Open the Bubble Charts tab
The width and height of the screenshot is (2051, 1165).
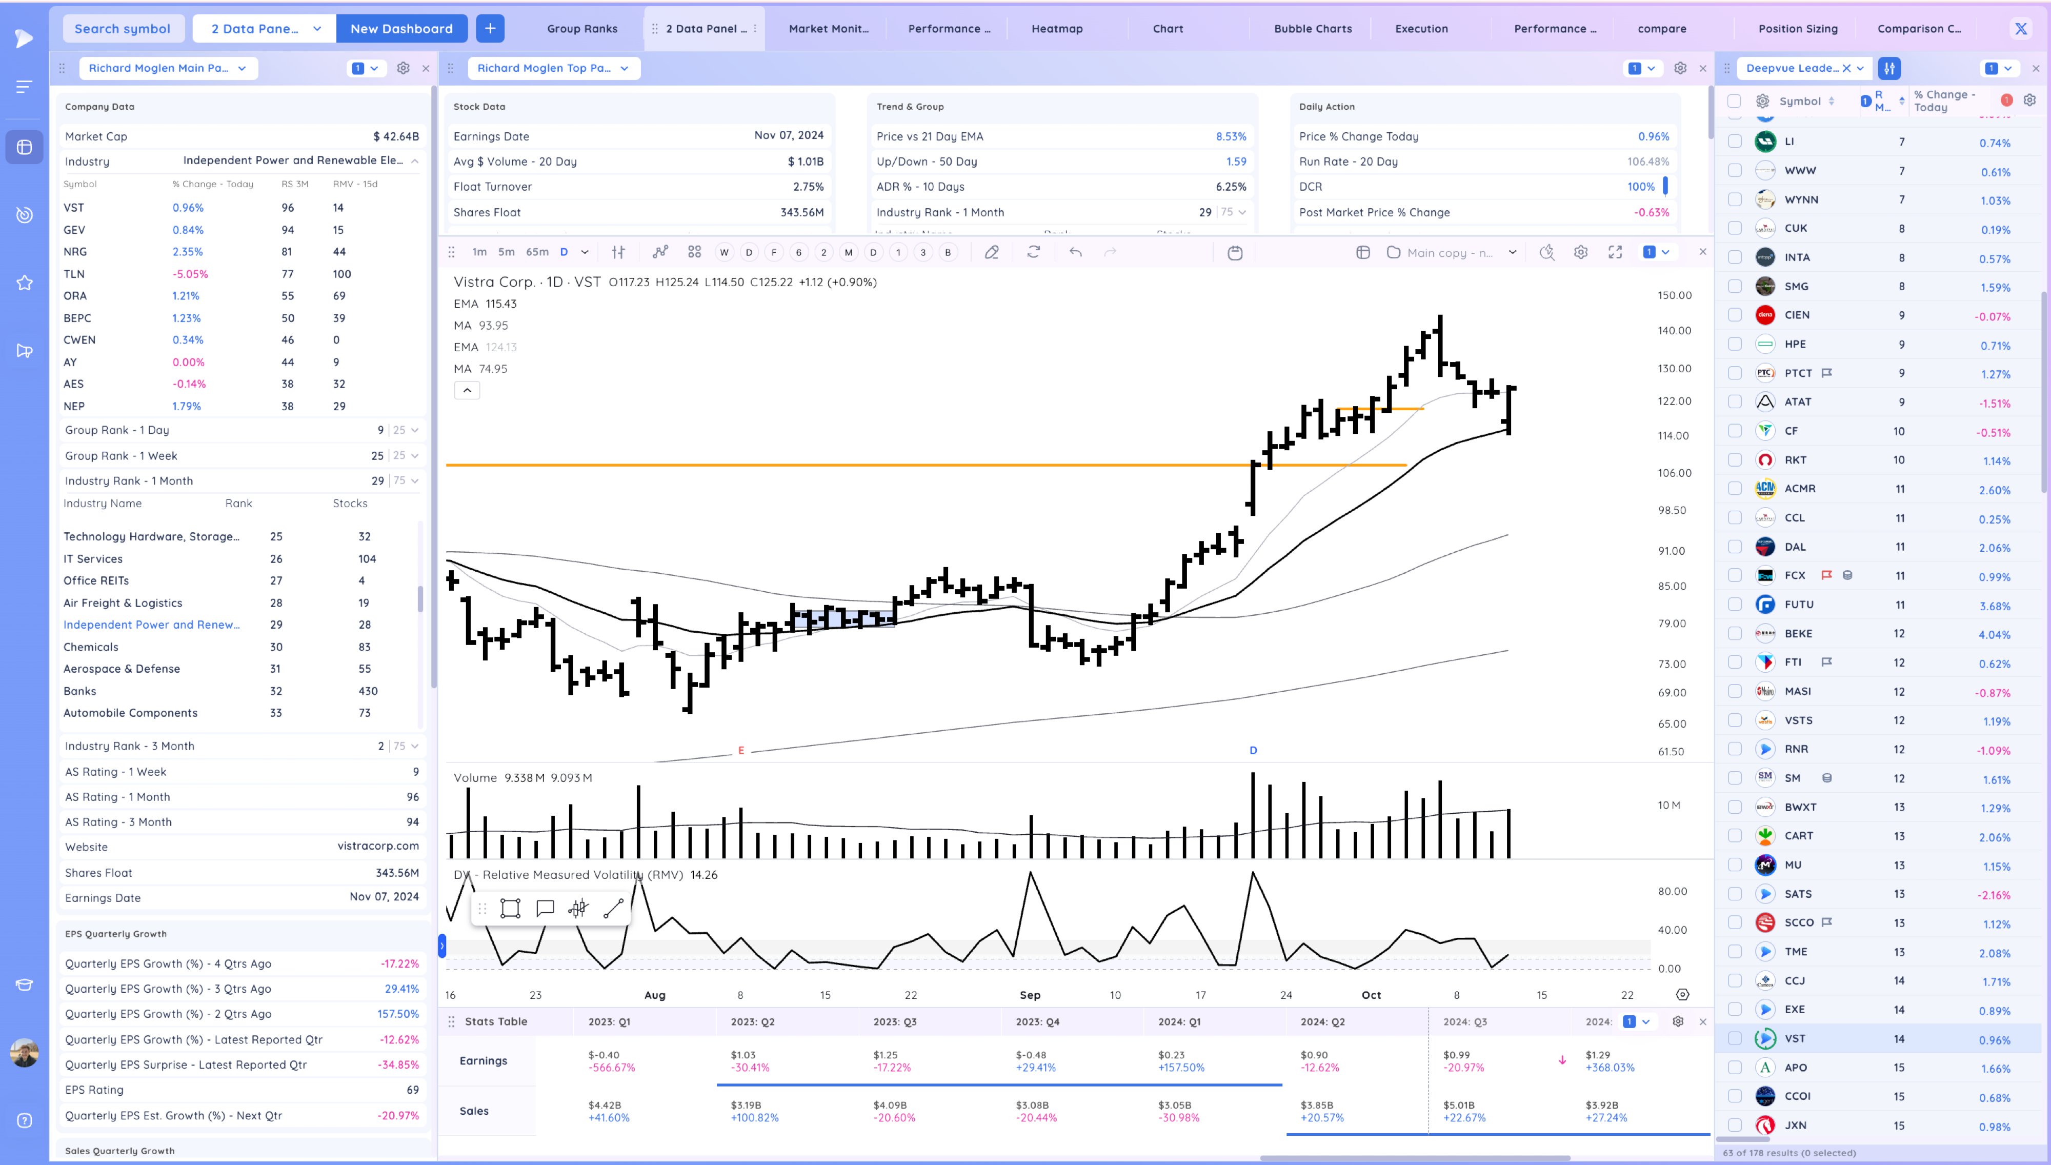[x=1313, y=29]
